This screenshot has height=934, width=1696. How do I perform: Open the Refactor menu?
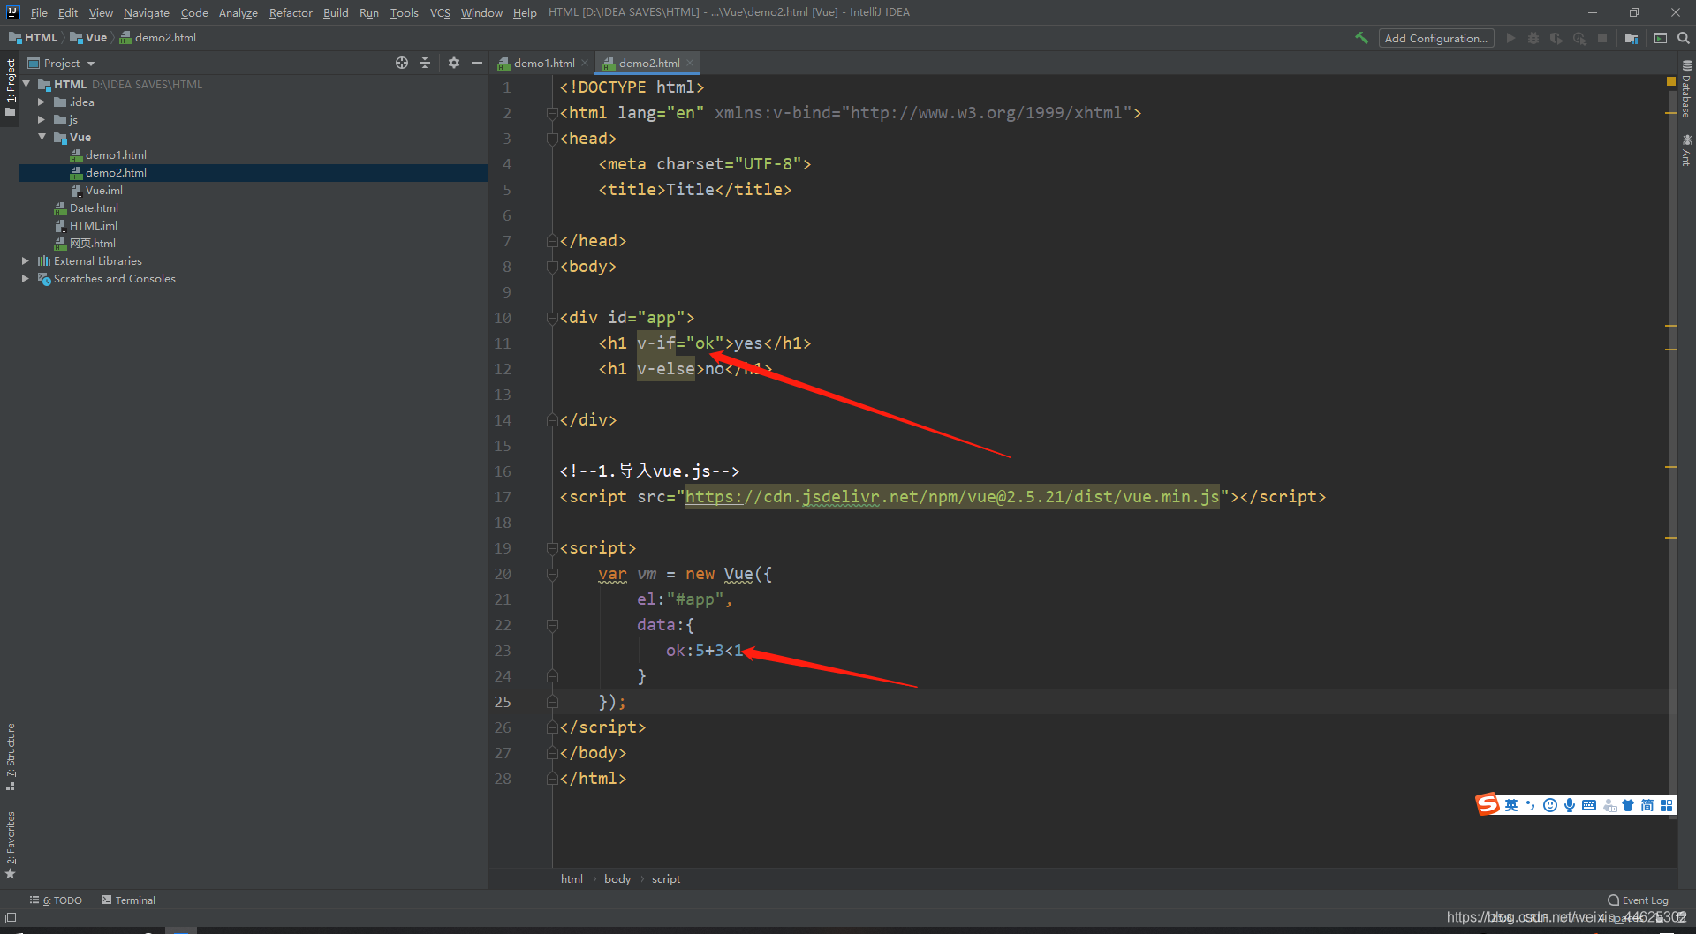coord(291,12)
